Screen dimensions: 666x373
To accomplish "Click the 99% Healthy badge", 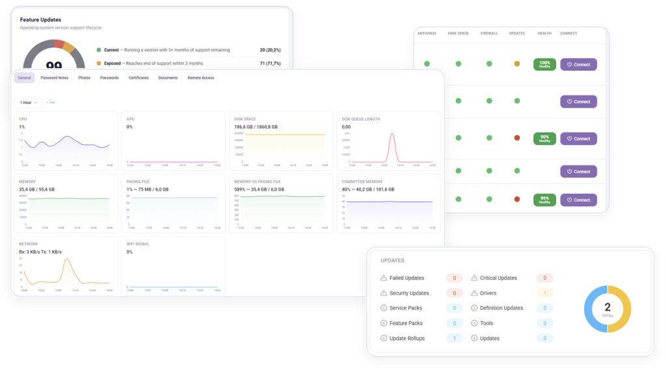I will (544, 200).
